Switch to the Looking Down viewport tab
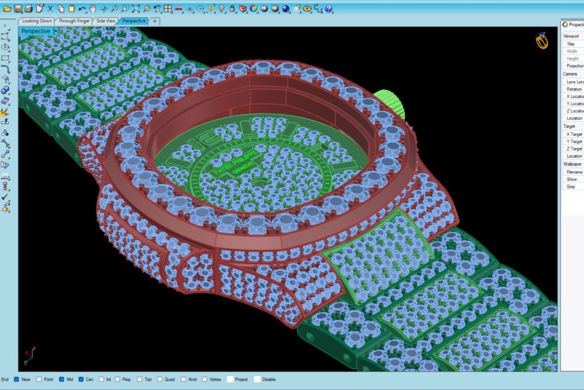The image size is (584, 390). pyautogui.click(x=37, y=21)
